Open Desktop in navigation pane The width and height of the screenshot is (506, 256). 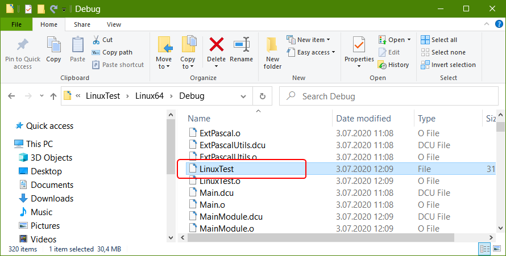pos(40,171)
